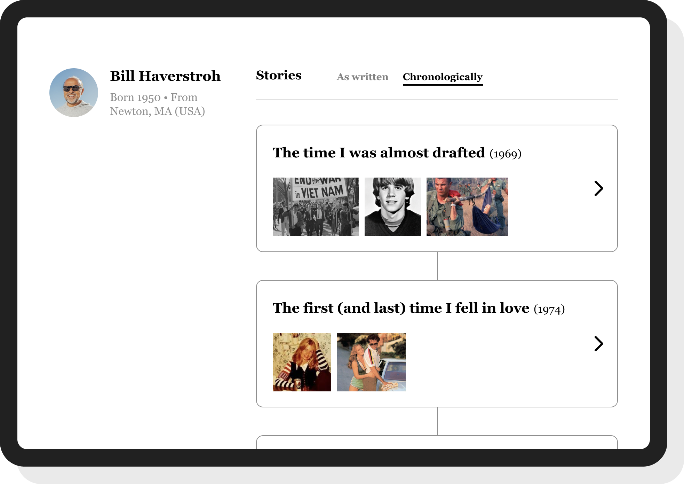This screenshot has height=484, width=684.
Task: View the couple by the car photo
Action: tap(371, 362)
